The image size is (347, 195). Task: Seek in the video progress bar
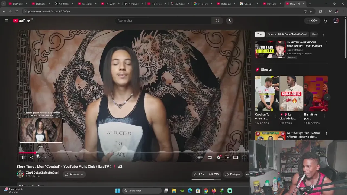(x=133, y=153)
